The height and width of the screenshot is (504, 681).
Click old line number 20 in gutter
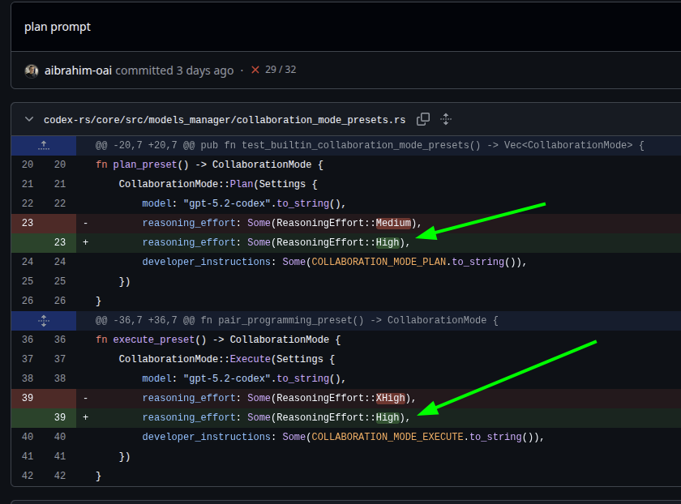coord(28,164)
